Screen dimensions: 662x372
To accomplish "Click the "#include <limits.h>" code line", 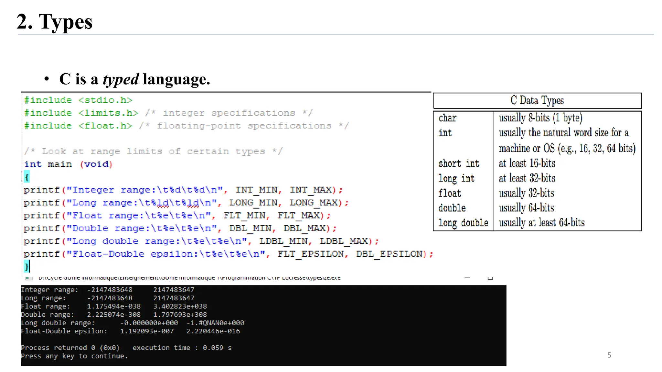I will [x=168, y=113].
